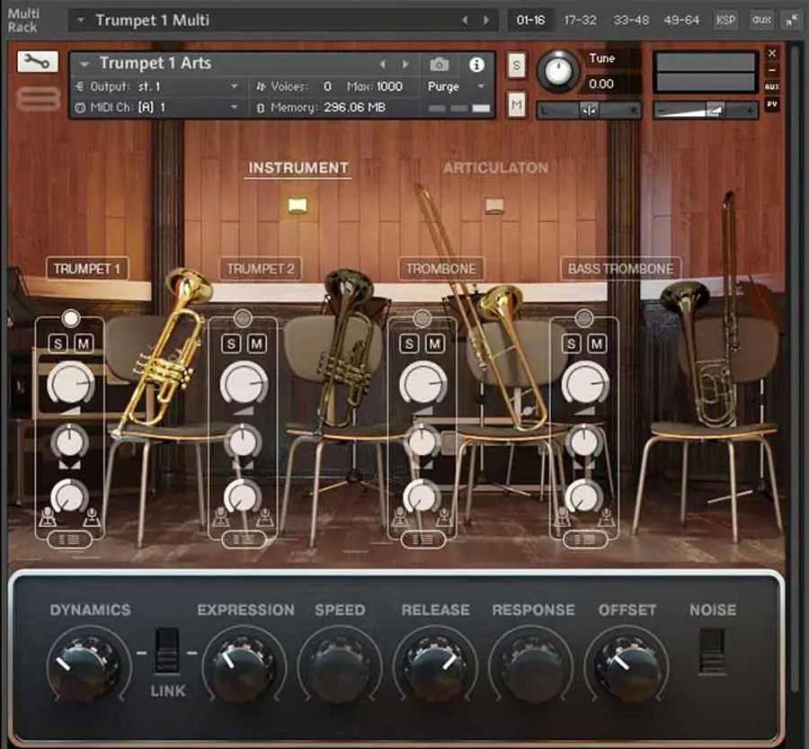809x749 pixels.
Task: Mute the Bass Trombone channel
Action: point(597,343)
